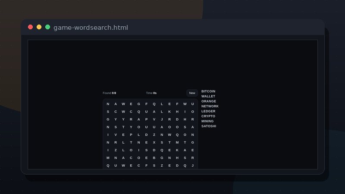Select SATOSHI in the word list
Screen dimensions: 345x194
[x=209, y=126]
